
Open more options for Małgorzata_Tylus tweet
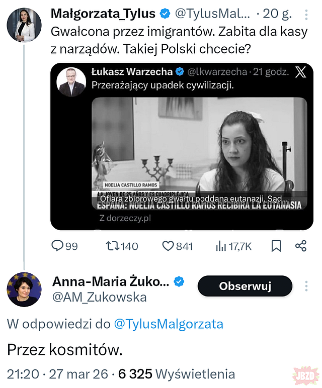pos(307,14)
